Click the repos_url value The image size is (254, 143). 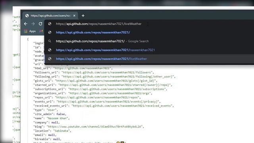click(97, 97)
